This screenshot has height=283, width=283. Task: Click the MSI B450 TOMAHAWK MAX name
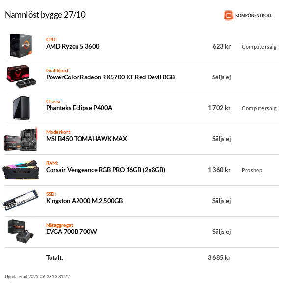coord(86,139)
